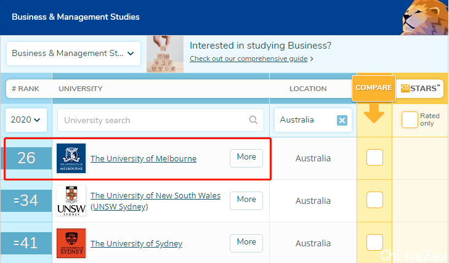Click the rank 26 cell
The width and height of the screenshot is (449, 263).
tap(26, 158)
